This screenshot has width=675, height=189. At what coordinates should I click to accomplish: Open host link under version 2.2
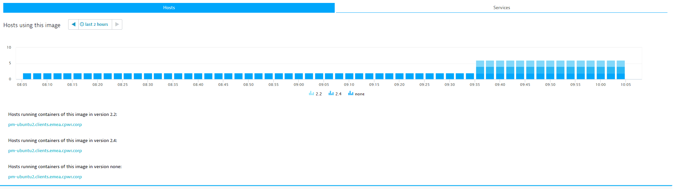click(45, 124)
